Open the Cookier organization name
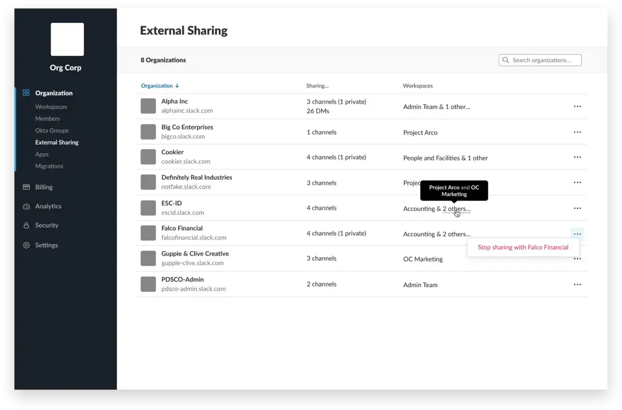Viewport: 622px width, 410px height. click(173, 152)
